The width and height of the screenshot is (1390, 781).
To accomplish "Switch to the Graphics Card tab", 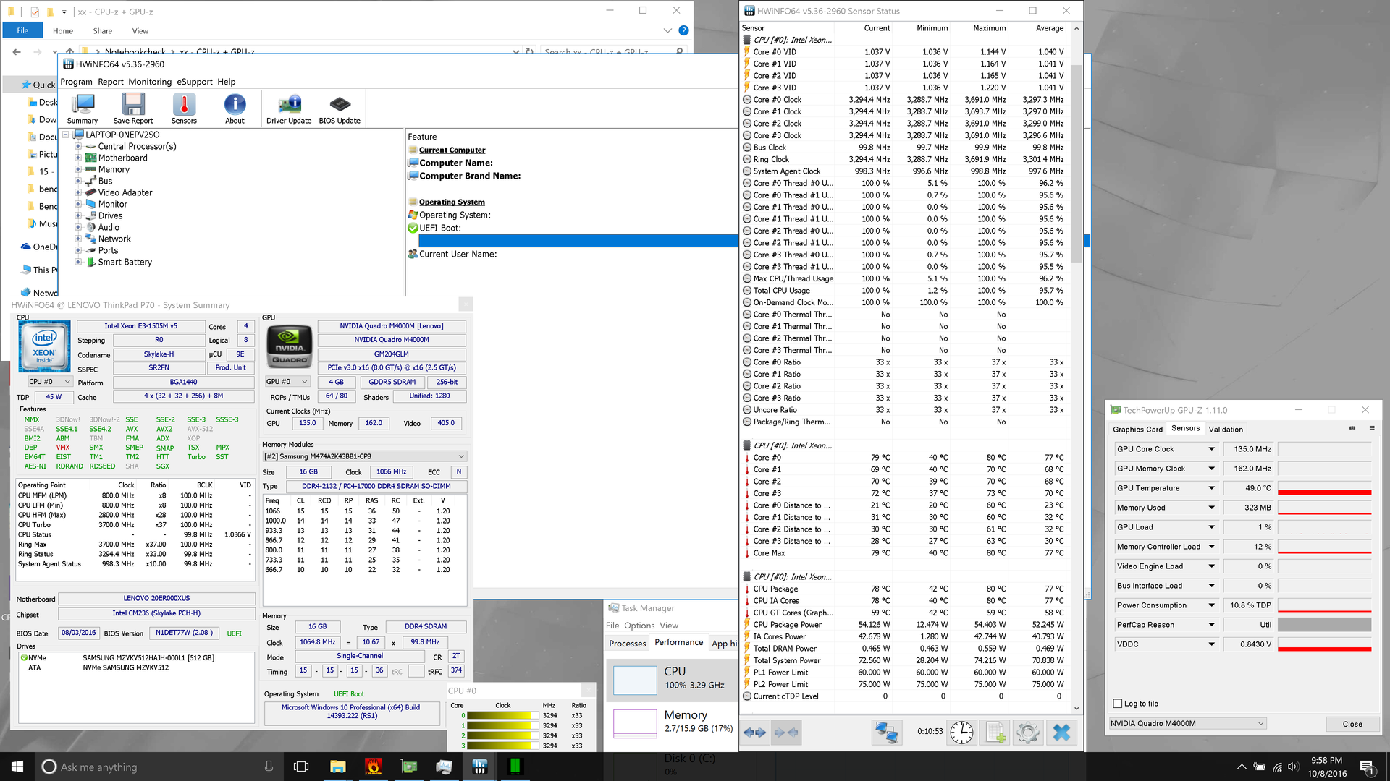I will 1137,430.
